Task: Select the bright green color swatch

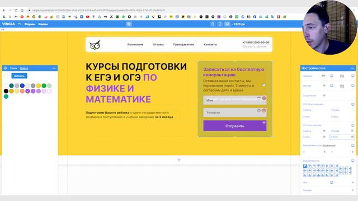Action: click(44, 85)
